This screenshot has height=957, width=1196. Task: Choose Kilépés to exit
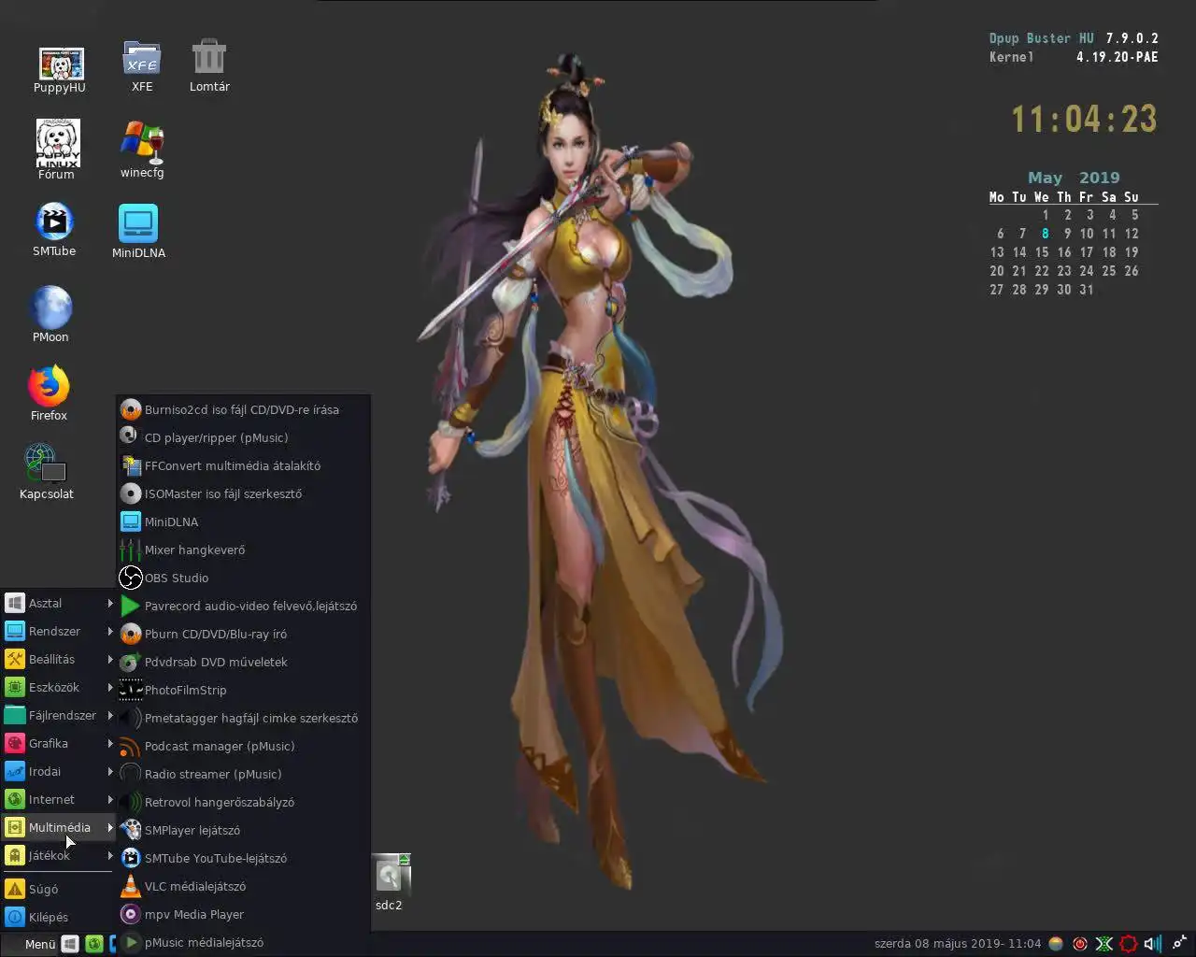pyautogui.click(x=59, y=918)
